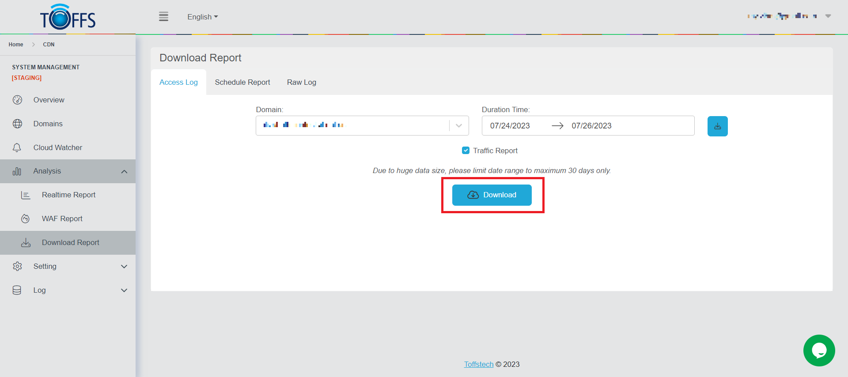Open Overview from the sidebar
The height and width of the screenshot is (377, 848).
click(x=49, y=100)
